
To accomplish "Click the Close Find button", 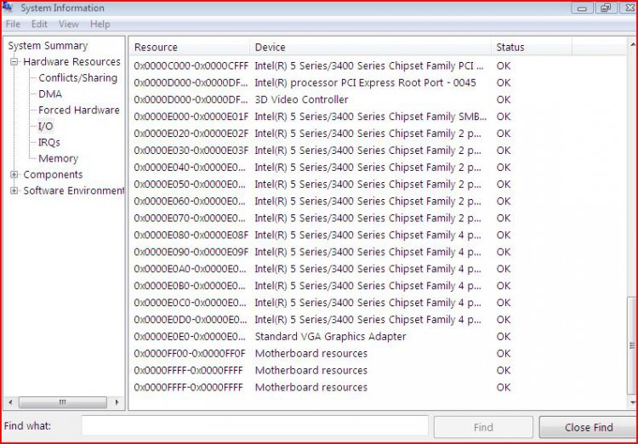I will tap(589, 427).
